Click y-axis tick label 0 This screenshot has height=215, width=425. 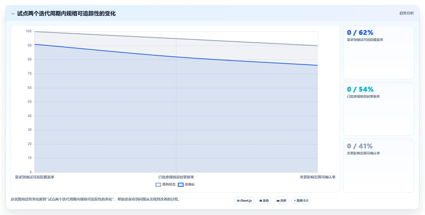pyautogui.click(x=31, y=172)
